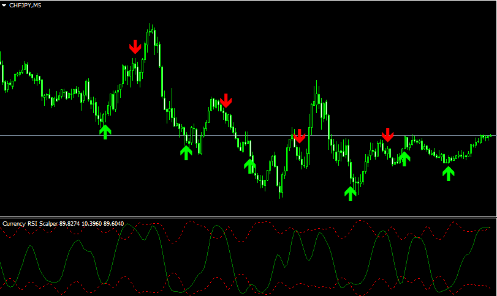Viewport: 497px width, 296px height.
Task: Click the second red down arrow from left
Action: (226, 100)
